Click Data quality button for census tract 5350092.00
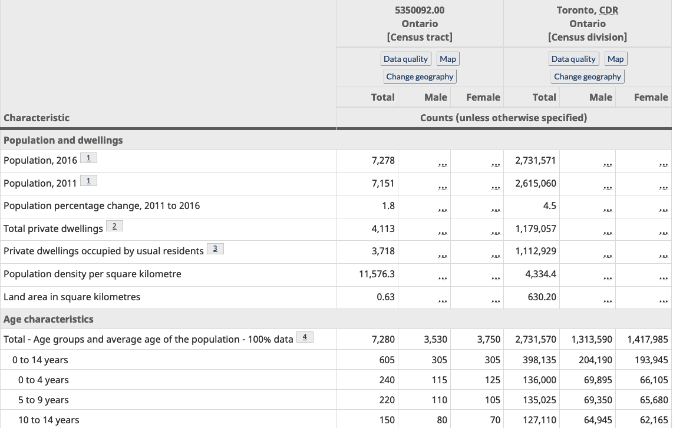The width and height of the screenshot is (673, 428). tap(405, 59)
